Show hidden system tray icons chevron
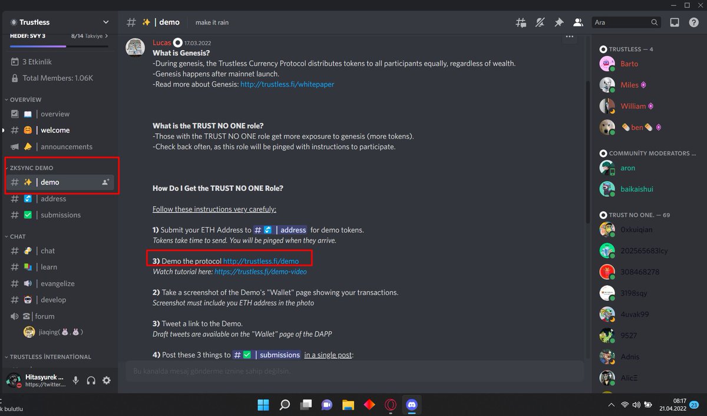 610,405
